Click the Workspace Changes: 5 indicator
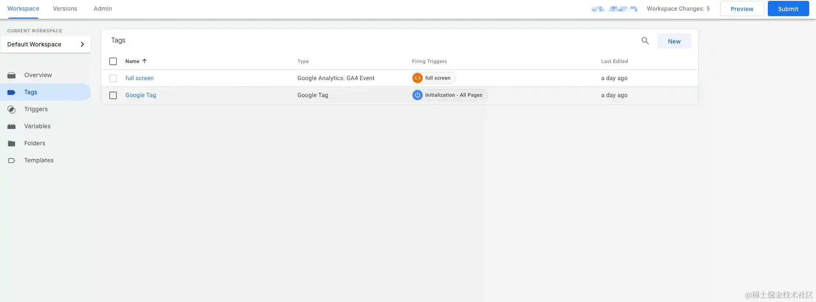 click(678, 9)
